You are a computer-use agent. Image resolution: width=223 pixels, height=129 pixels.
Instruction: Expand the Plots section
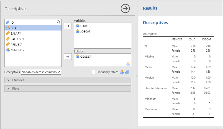68,88
